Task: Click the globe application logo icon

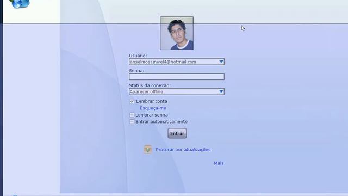Action: click(20, 4)
